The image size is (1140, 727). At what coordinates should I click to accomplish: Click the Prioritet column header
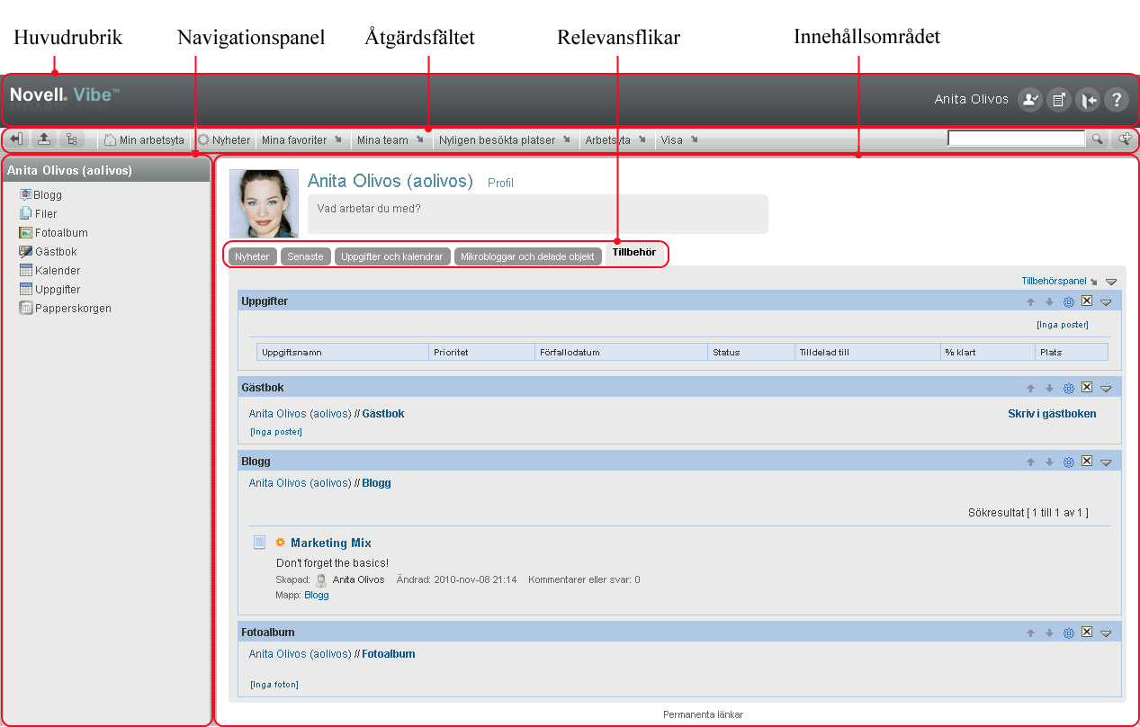481,353
